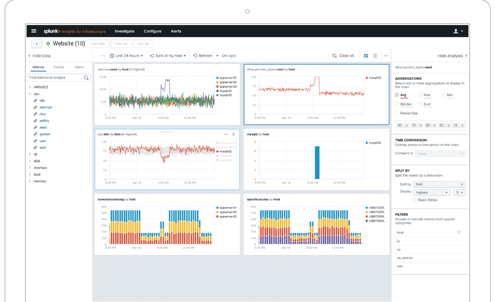Click the pencil icon next to wait
This screenshot has width=495, height=302.
[x=35, y=148]
